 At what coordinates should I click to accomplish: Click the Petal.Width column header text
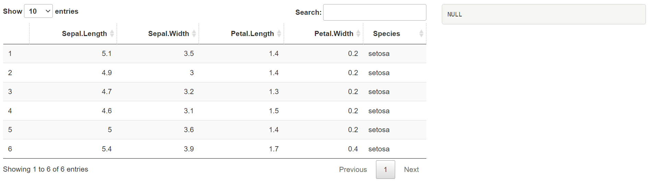pyautogui.click(x=334, y=34)
